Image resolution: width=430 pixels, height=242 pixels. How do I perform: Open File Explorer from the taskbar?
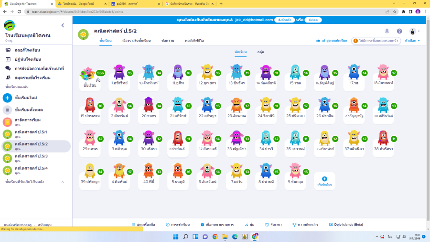(x=225, y=237)
